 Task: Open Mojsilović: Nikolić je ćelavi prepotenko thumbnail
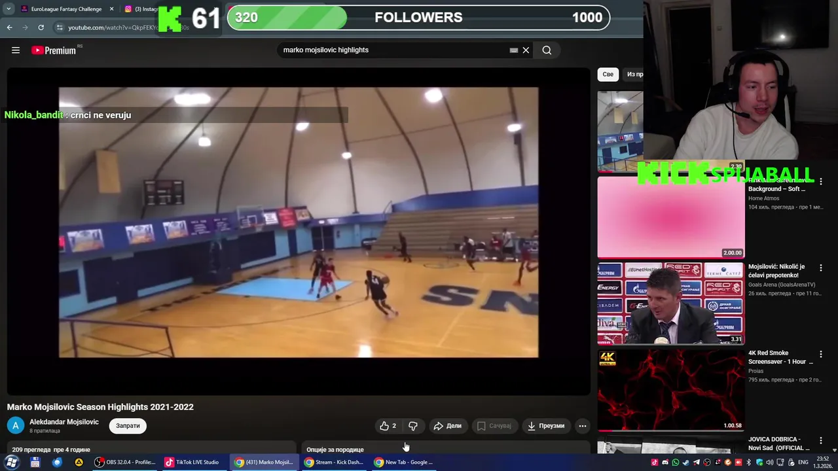coord(671,304)
